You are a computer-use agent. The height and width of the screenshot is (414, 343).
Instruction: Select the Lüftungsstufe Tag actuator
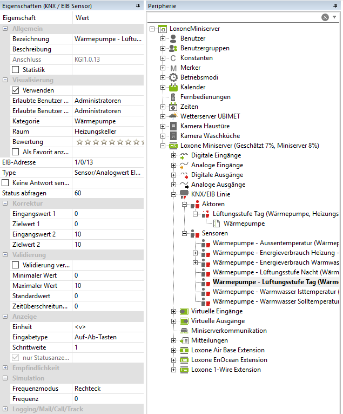[x=276, y=214]
